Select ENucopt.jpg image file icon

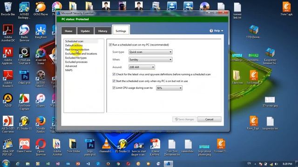pyautogui.click(x=270, y=102)
